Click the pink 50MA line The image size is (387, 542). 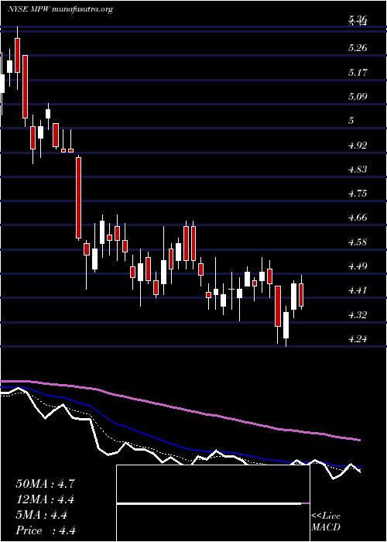pos(180,409)
